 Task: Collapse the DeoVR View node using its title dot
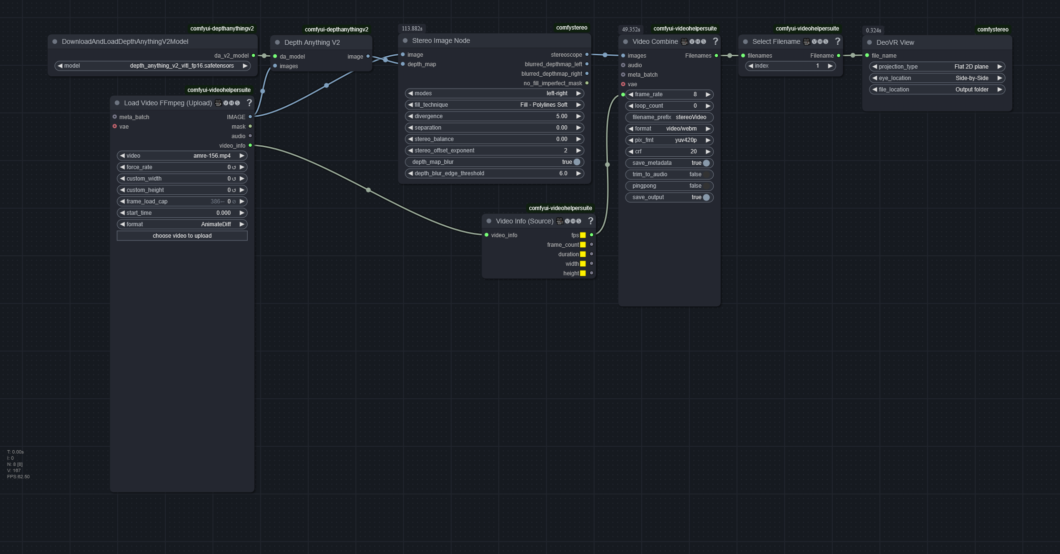pyautogui.click(x=869, y=42)
